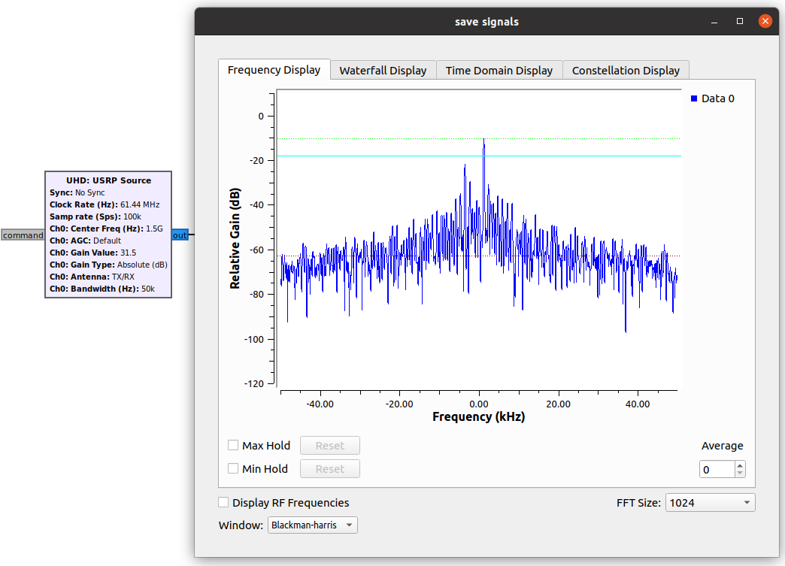Click Ch0: Gain Type Absolute text
This screenshot has height=566, width=785.
[108, 265]
